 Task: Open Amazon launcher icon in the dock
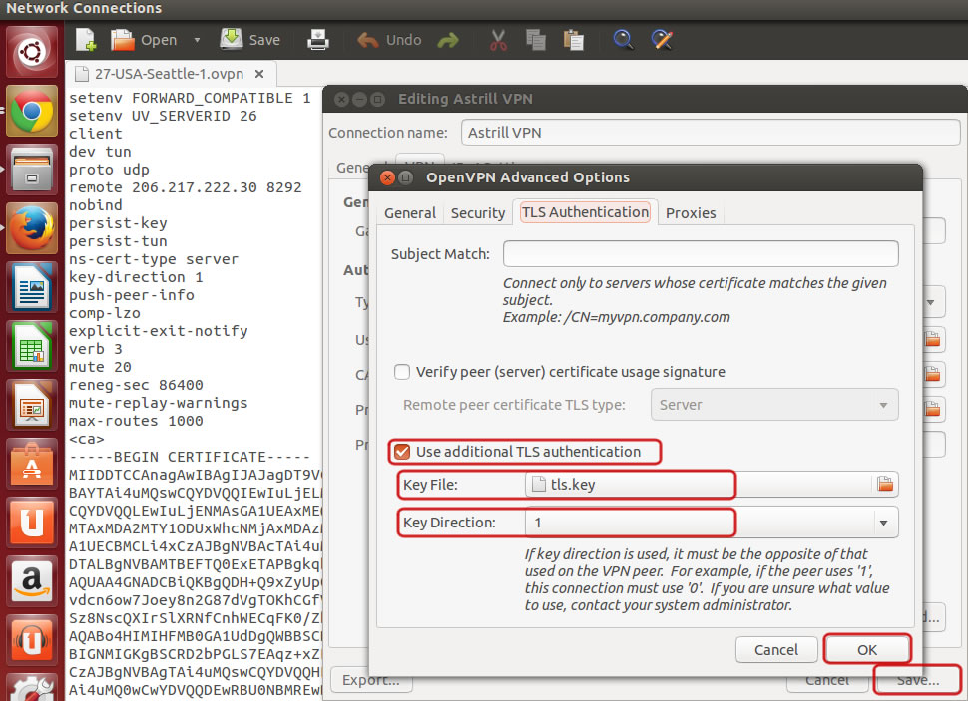(x=32, y=581)
